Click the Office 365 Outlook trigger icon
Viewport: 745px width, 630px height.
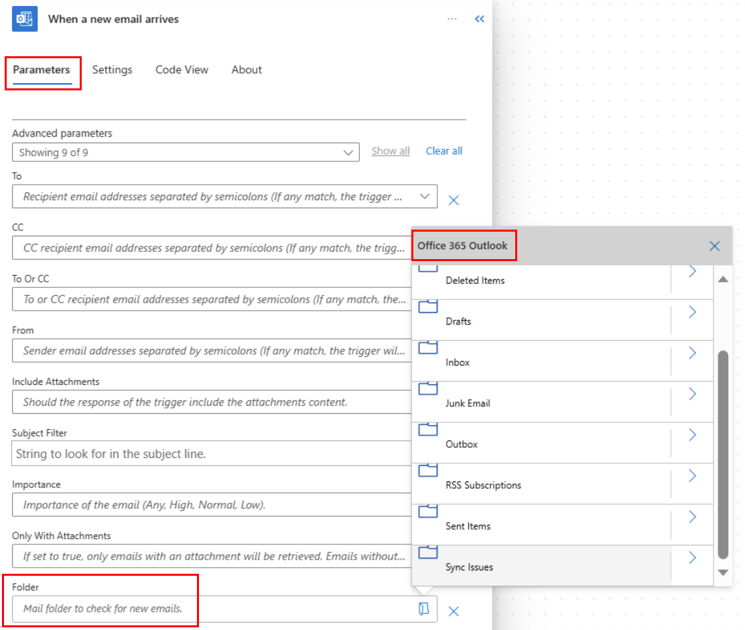coord(25,19)
